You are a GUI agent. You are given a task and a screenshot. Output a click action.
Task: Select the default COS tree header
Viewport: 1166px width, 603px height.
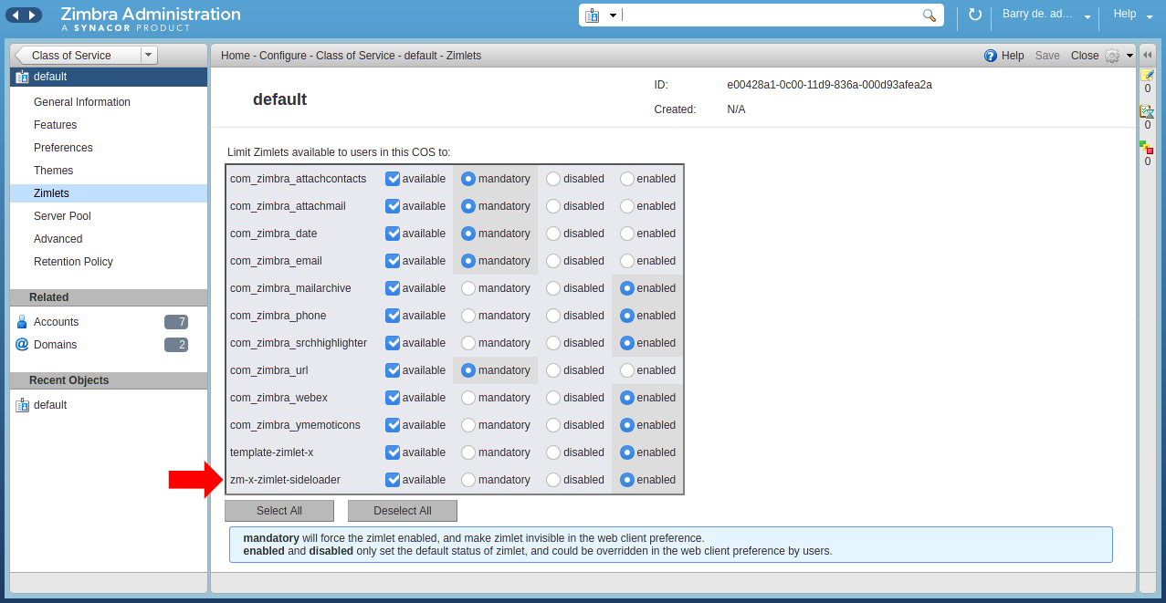click(x=109, y=77)
